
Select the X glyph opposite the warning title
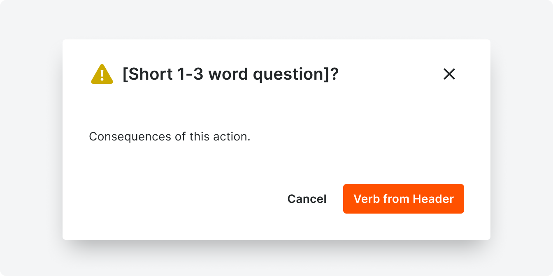tap(449, 74)
